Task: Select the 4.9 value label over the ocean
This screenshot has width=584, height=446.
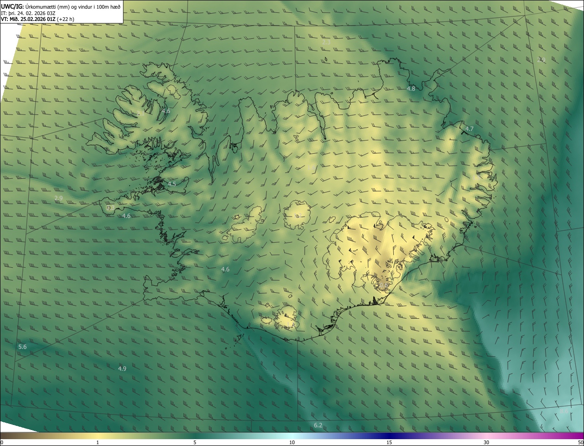Action: (122, 368)
